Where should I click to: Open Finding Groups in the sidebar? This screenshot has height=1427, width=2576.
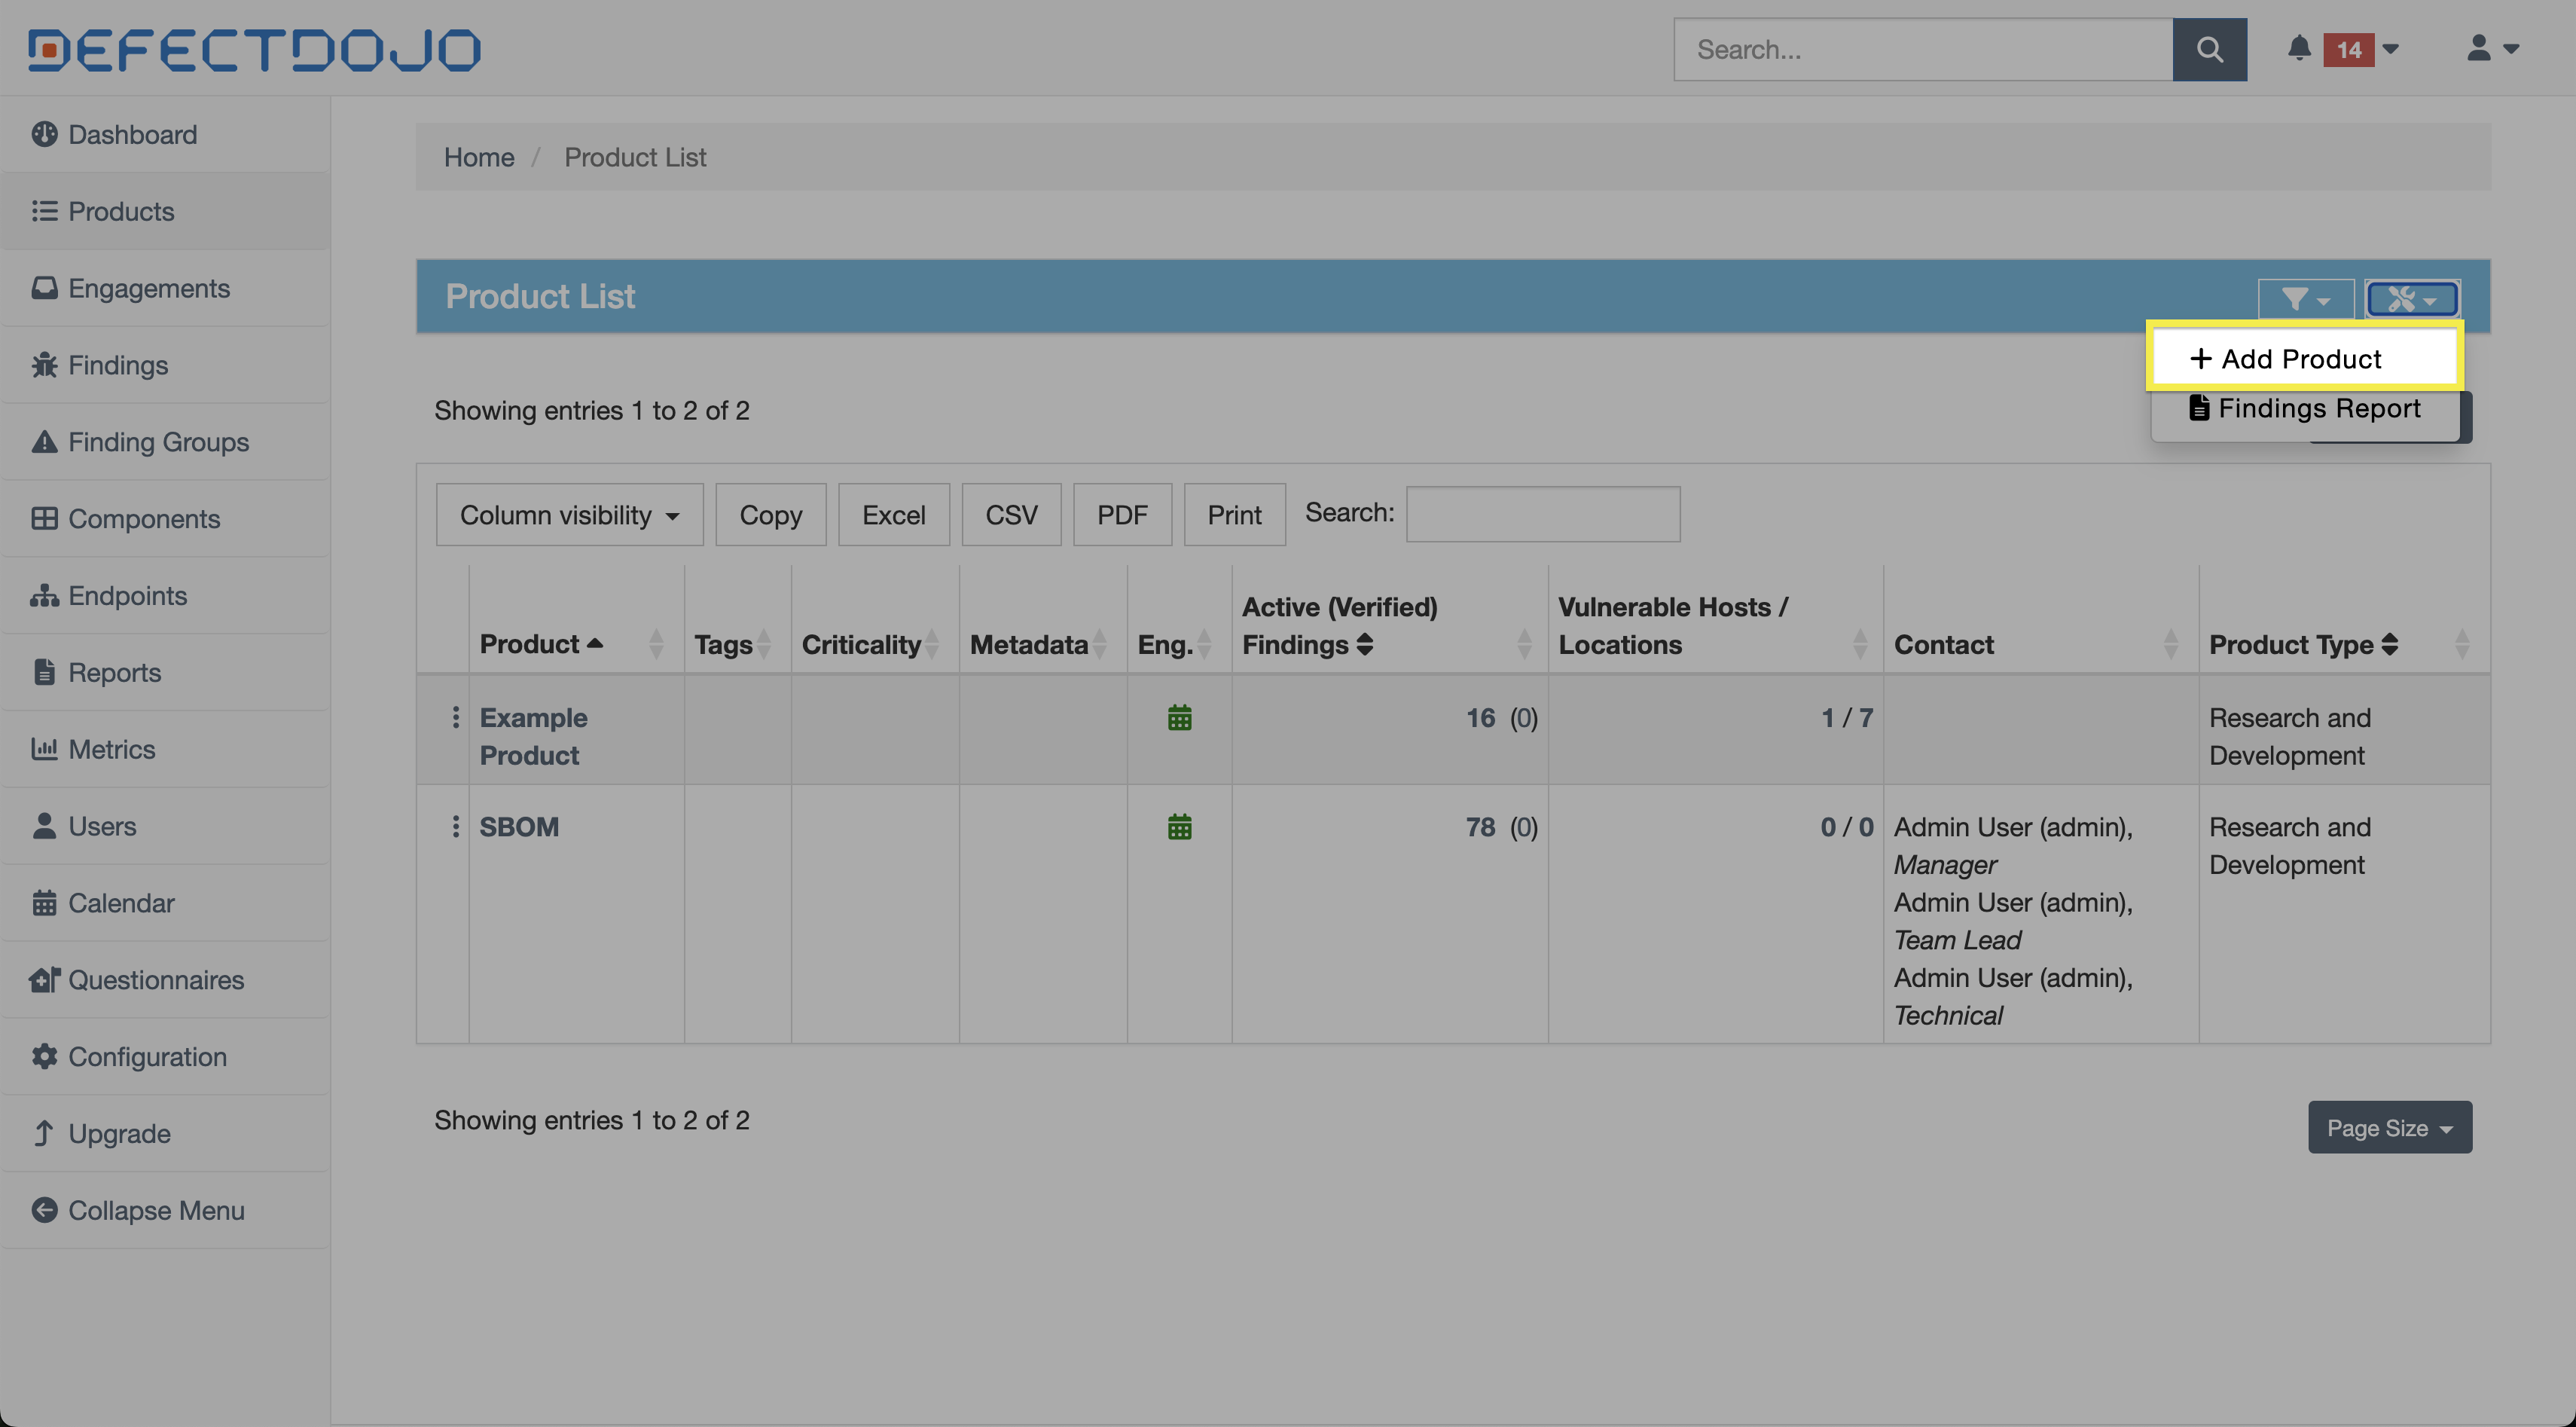(x=165, y=442)
